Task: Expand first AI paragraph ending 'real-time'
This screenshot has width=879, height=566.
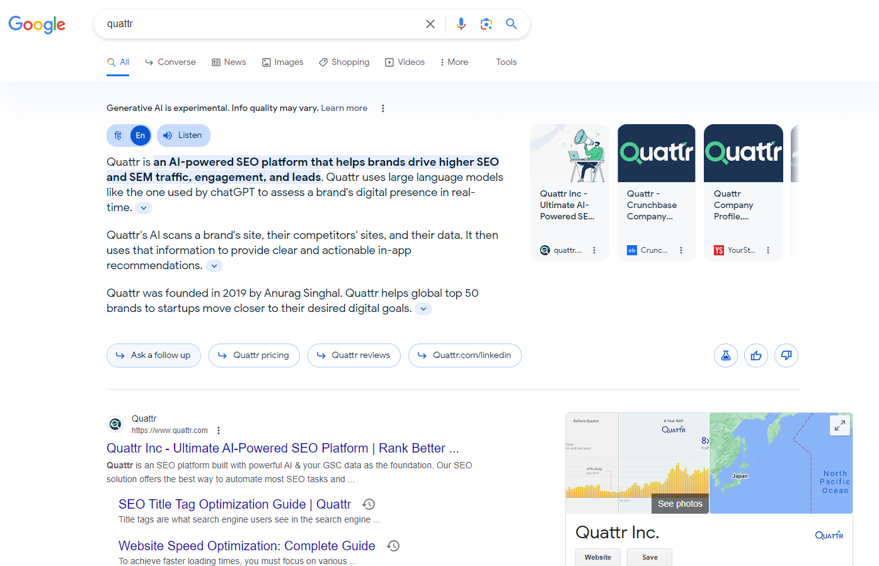Action: [144, 208]
